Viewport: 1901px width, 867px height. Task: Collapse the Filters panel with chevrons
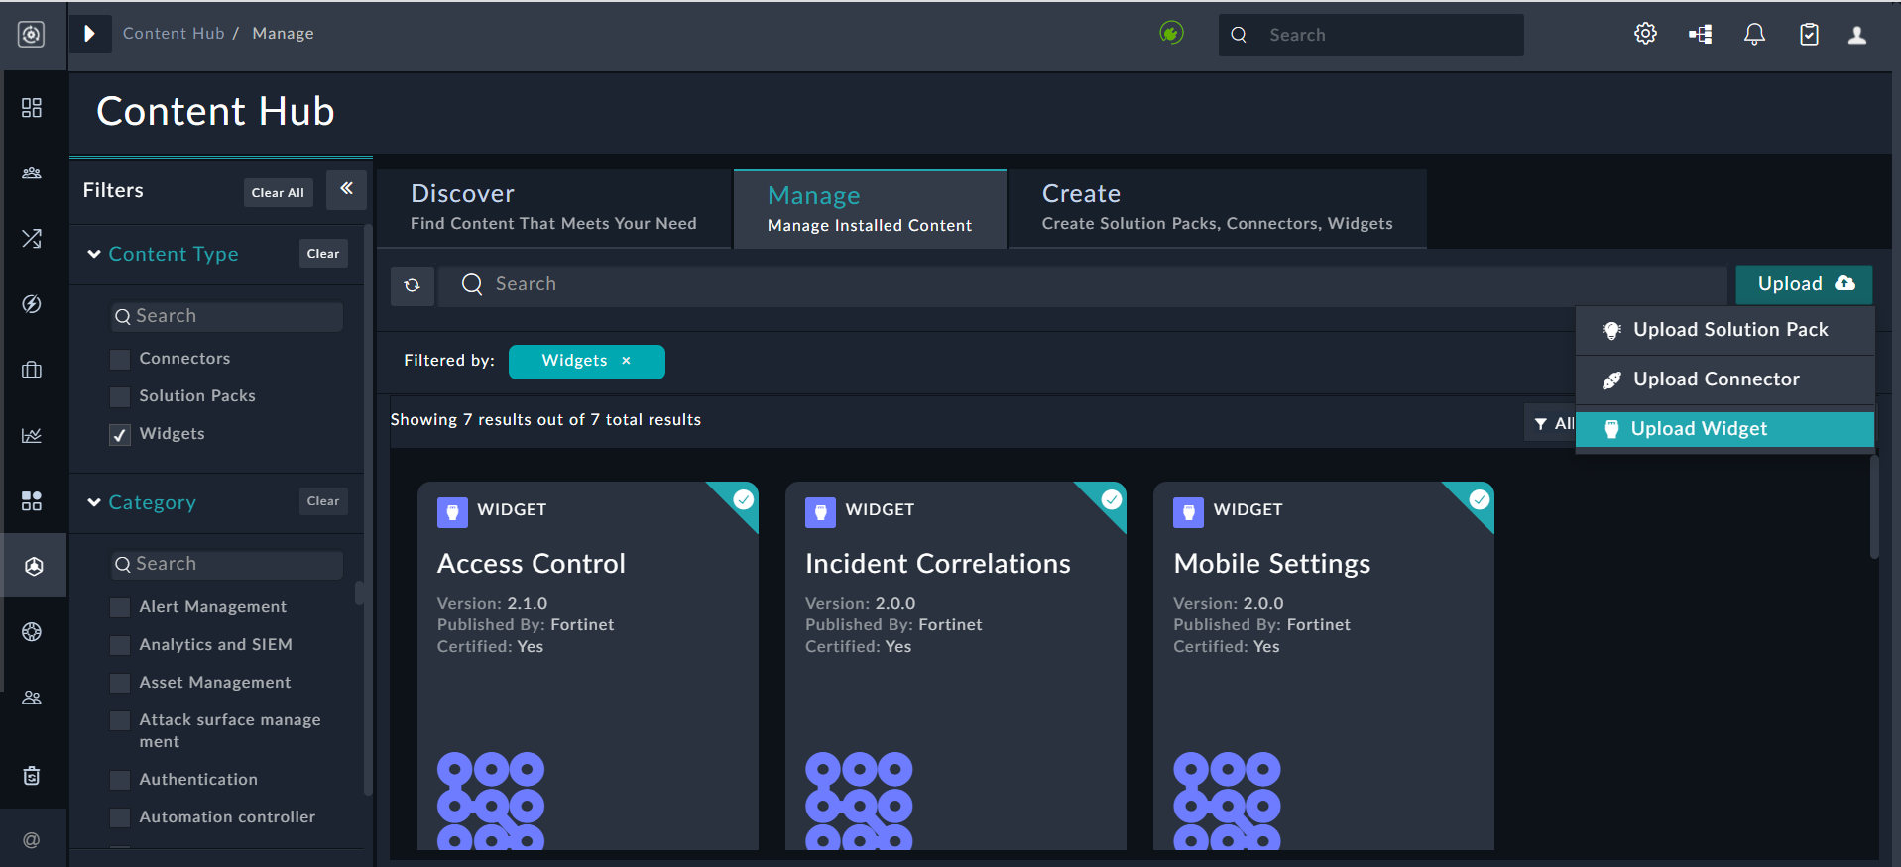pyautogui.click(x=346, y=189)
